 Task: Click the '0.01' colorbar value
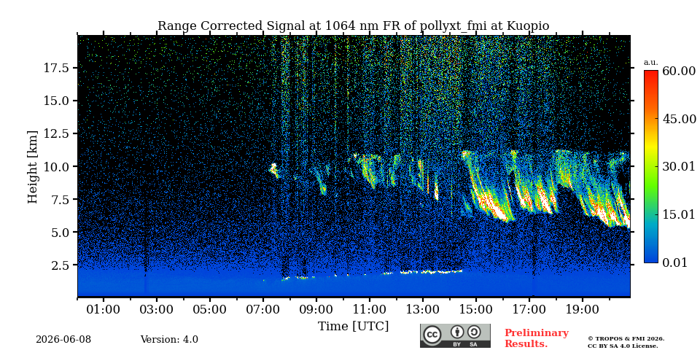click(x=675, y=262)
